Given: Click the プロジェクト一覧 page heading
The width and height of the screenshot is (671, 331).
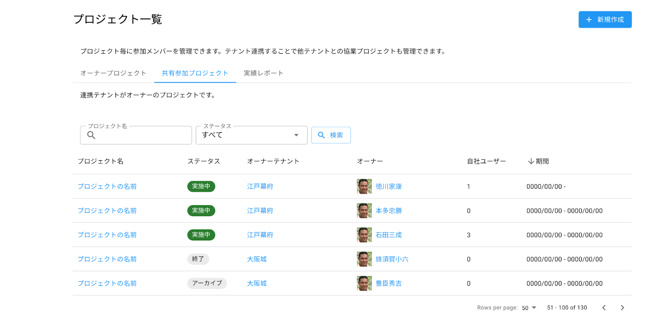Looking at the screenshot, I should point(118,19).
